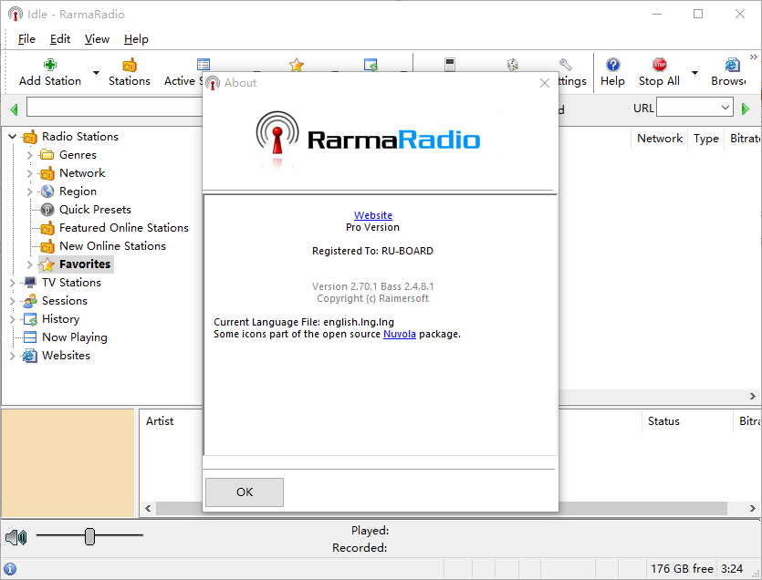The height and width of the screenshot is (580, 762).
Task: Click the green back arrow icon
Action: [14, 109]
